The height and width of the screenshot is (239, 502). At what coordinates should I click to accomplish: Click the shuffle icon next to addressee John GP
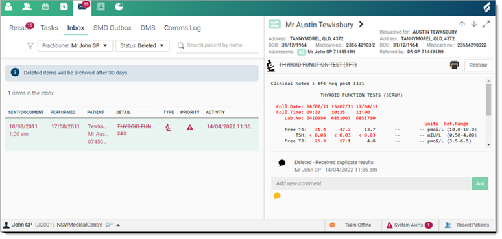click(301, 51)
